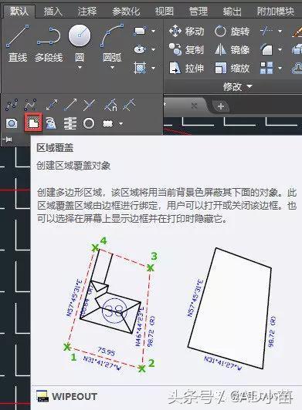Click the Array tool icon
302x410 pixels.
(x=266, y=68)
